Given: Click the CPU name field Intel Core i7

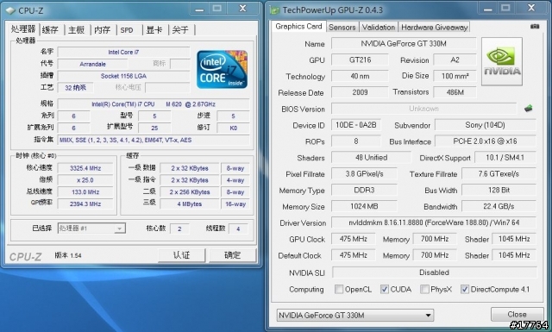Looking at the screenshot, I should (x=123, y=52).
